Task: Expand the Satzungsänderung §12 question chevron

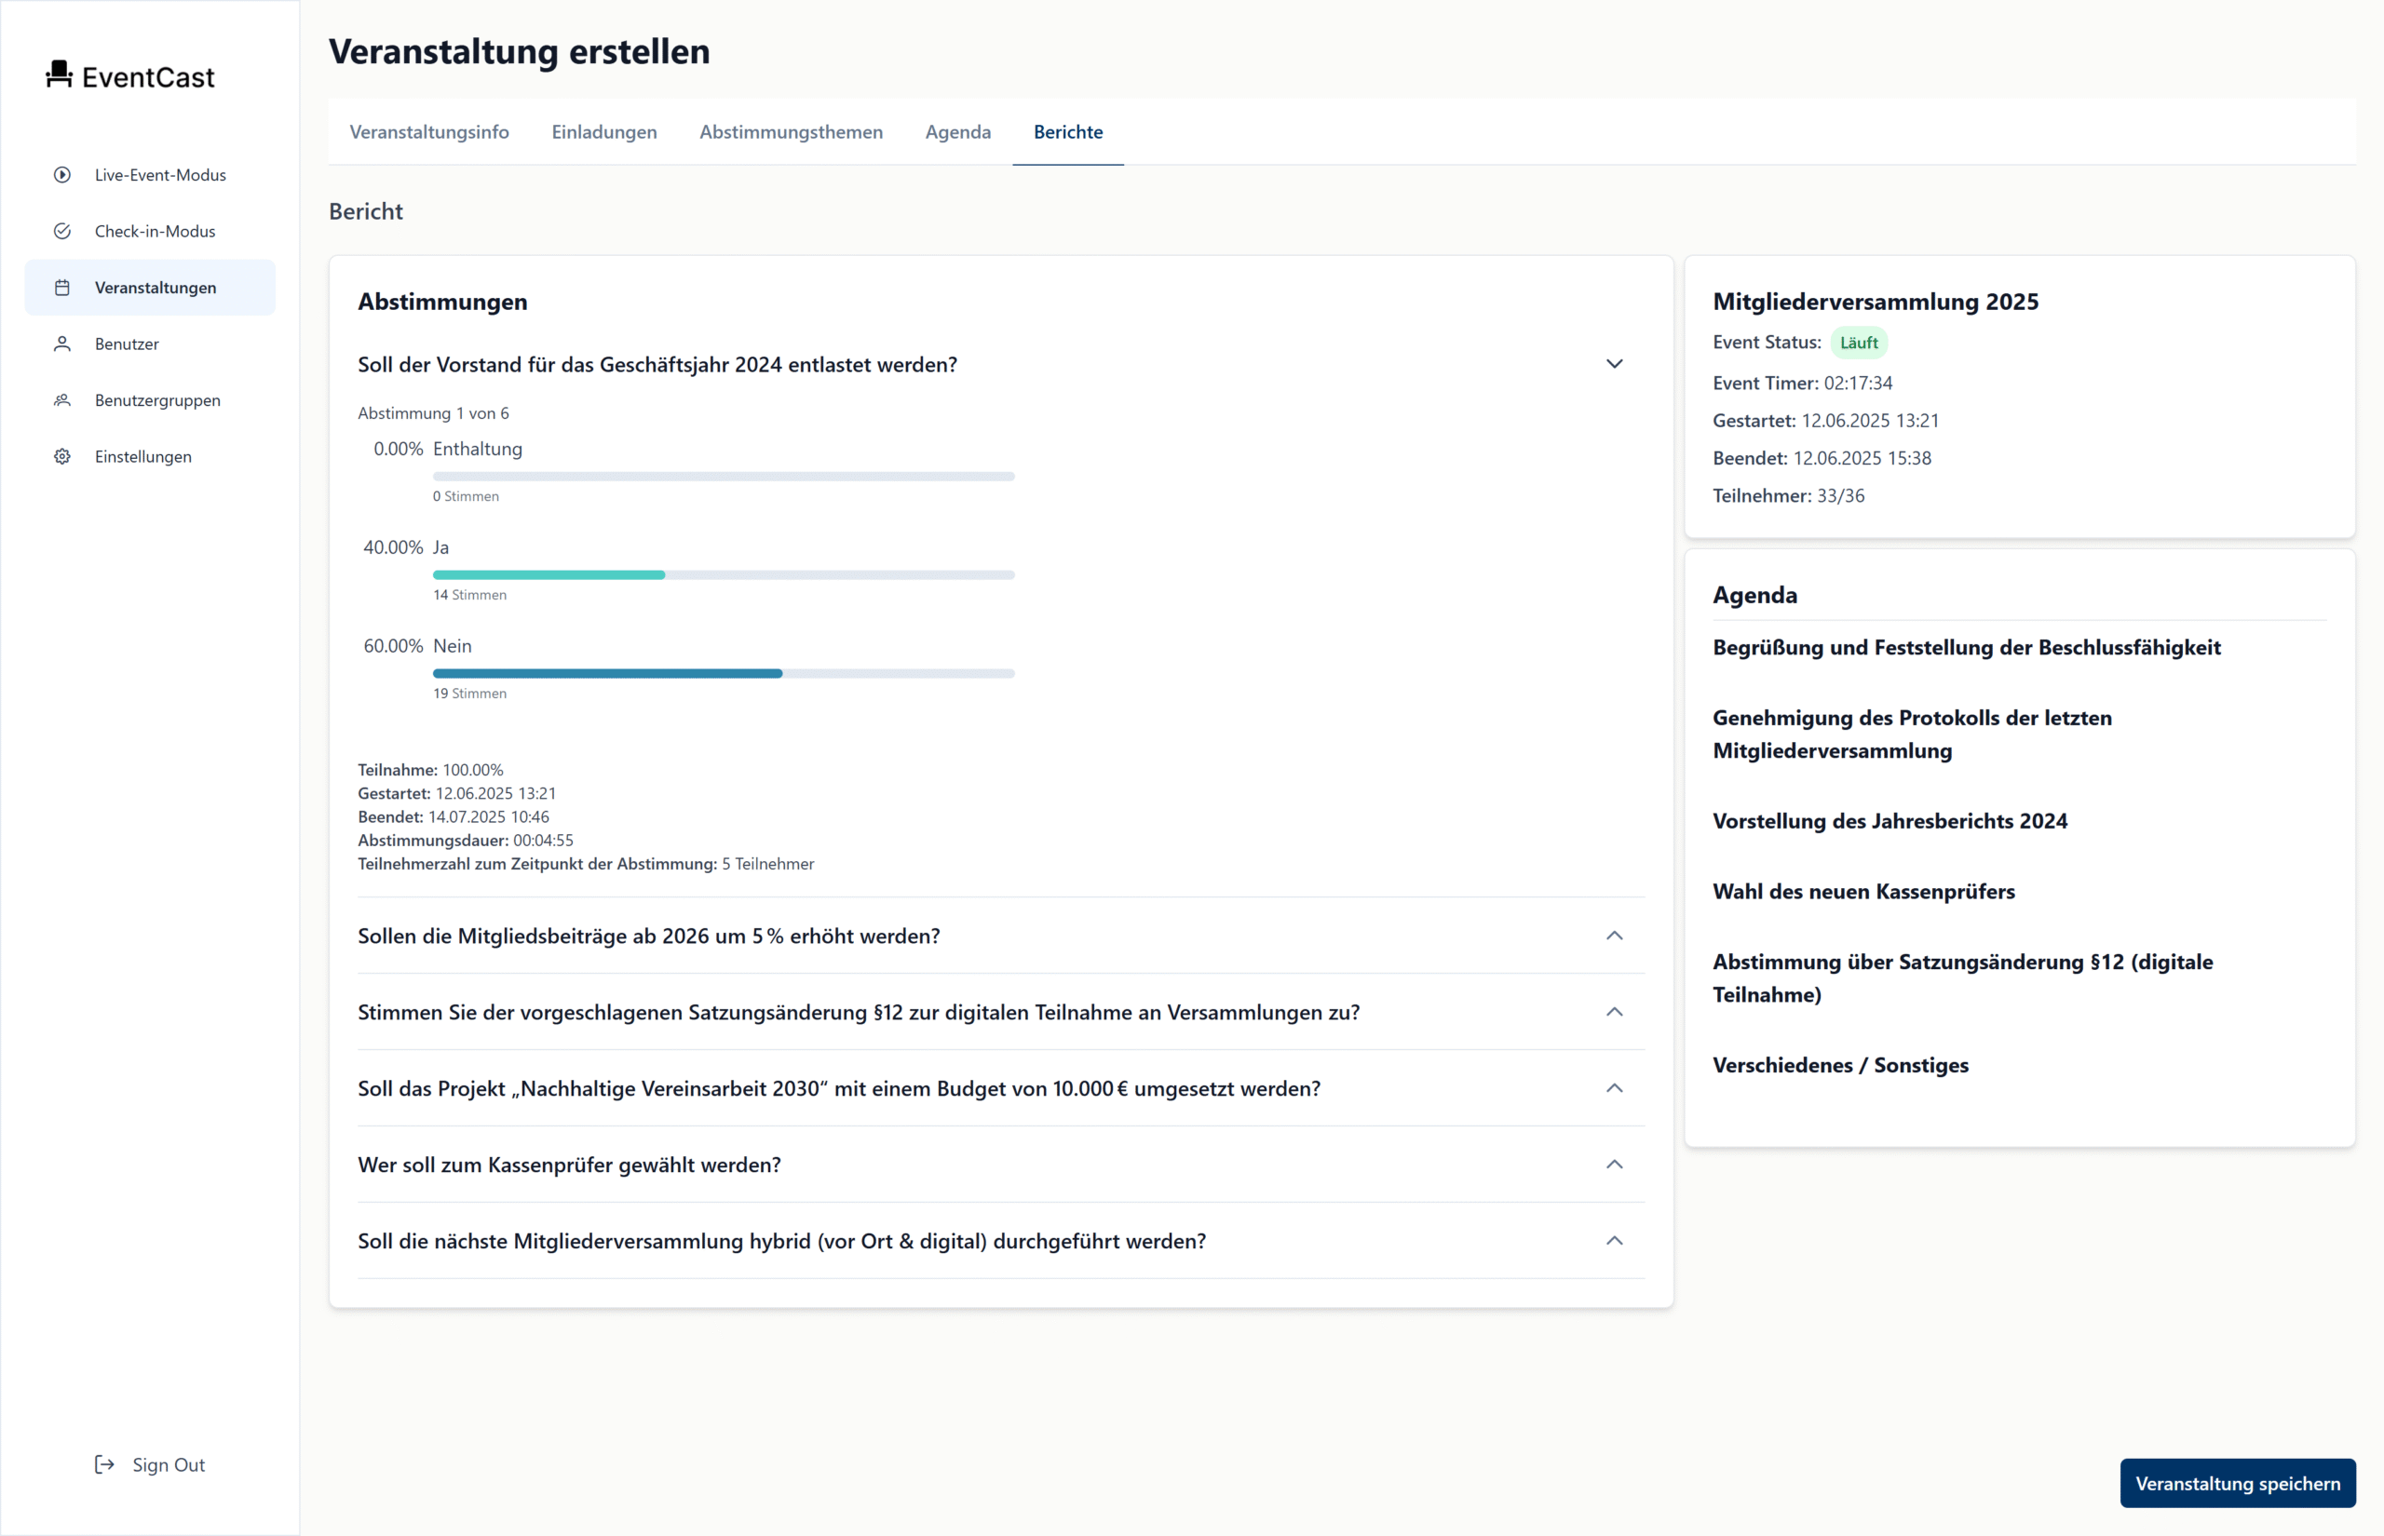Action: coord(1614,1013)
